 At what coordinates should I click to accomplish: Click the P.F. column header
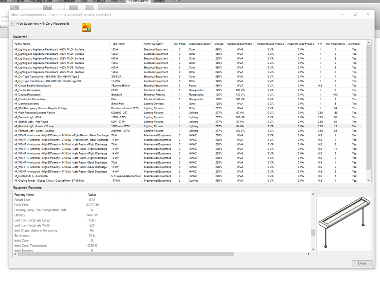(x=320, y=43)
